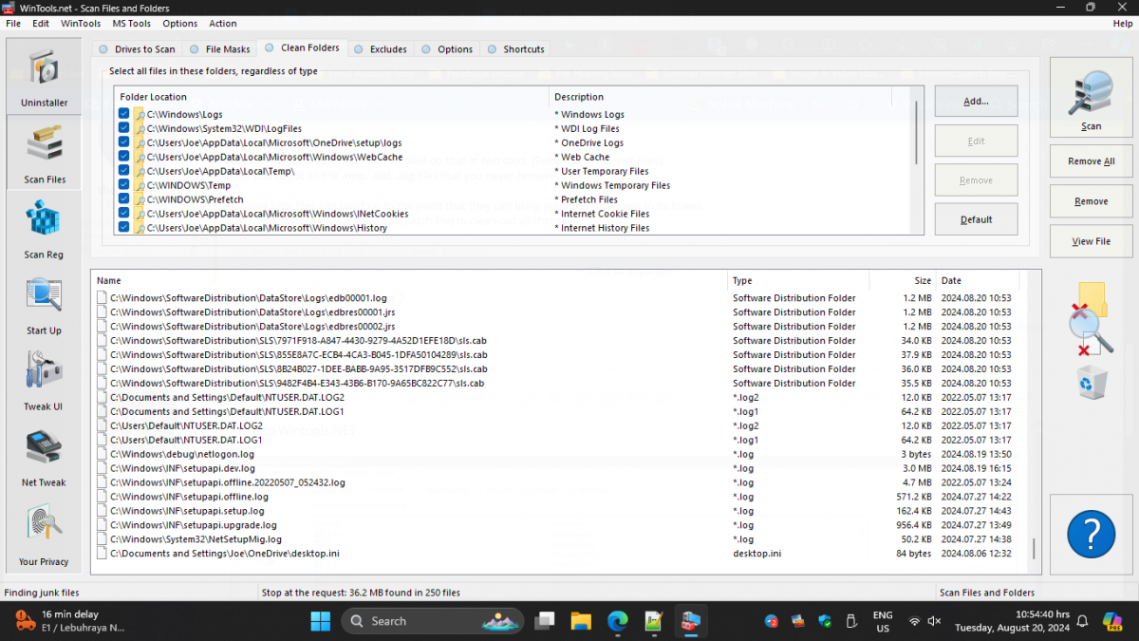Click the '* Internet Cookie Files' description
Viewport: 1139px width, 641px height.
[x=602, y=214]
